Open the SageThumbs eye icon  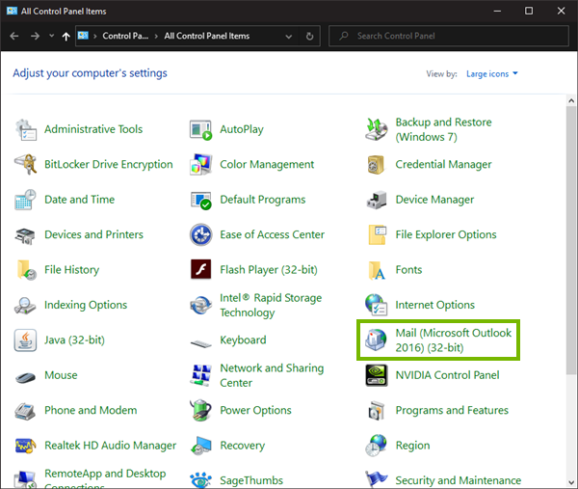[201, 480]
